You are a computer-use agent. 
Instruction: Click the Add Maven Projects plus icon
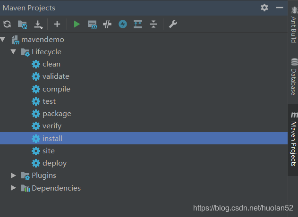click(x=57, y=24)
